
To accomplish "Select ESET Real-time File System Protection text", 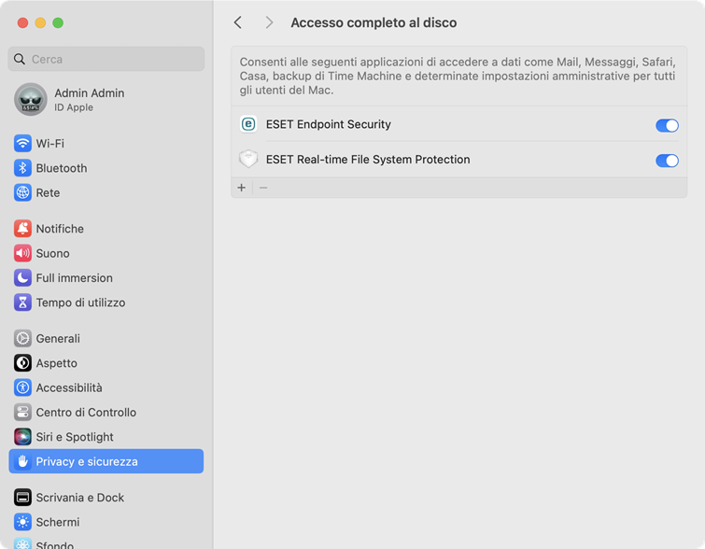I will click(x=368, y=159).
